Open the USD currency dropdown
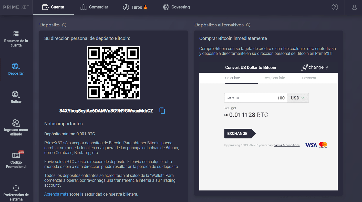This screenshot has width=362, height=202. (x=298, y=98)
